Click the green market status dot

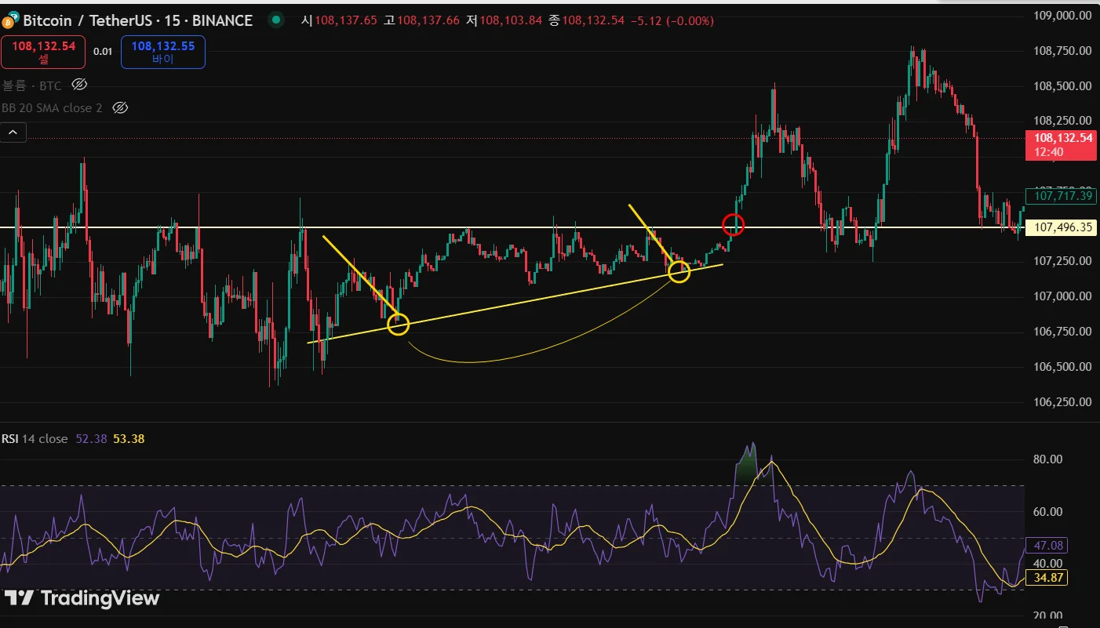click(x=275, y=20)
